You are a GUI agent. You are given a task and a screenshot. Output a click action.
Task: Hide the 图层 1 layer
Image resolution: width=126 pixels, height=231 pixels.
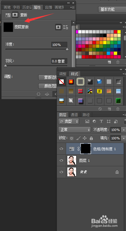pos(61,160)
